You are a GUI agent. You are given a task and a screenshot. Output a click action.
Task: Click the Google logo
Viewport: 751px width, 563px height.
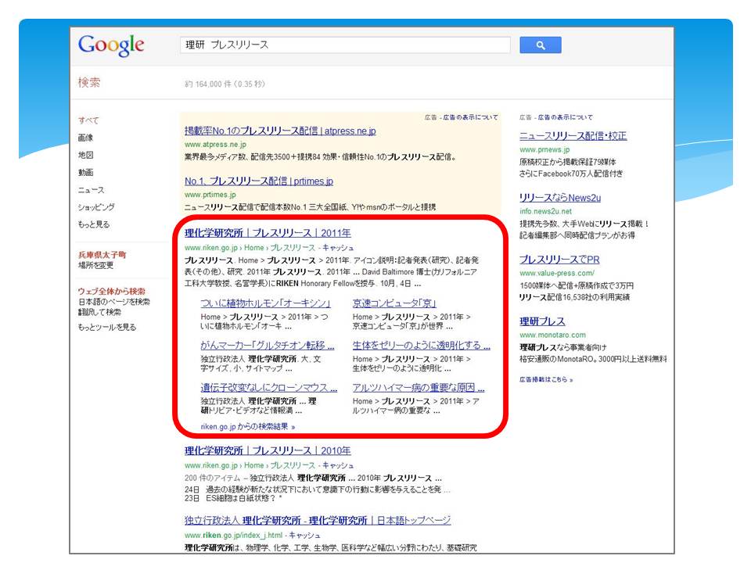[111, 45]
